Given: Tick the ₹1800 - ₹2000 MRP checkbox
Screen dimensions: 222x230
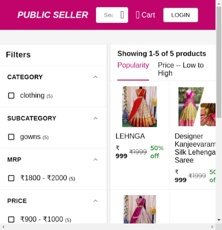Looking at the screenshot, I should click(x=11, y=178).
